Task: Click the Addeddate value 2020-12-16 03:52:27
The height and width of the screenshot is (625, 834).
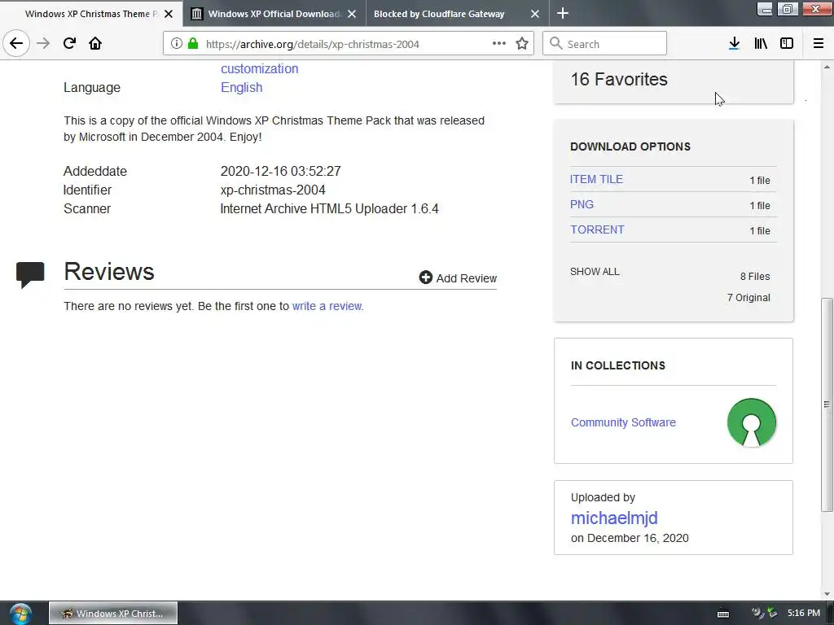Action: click(x=280, y=171)
